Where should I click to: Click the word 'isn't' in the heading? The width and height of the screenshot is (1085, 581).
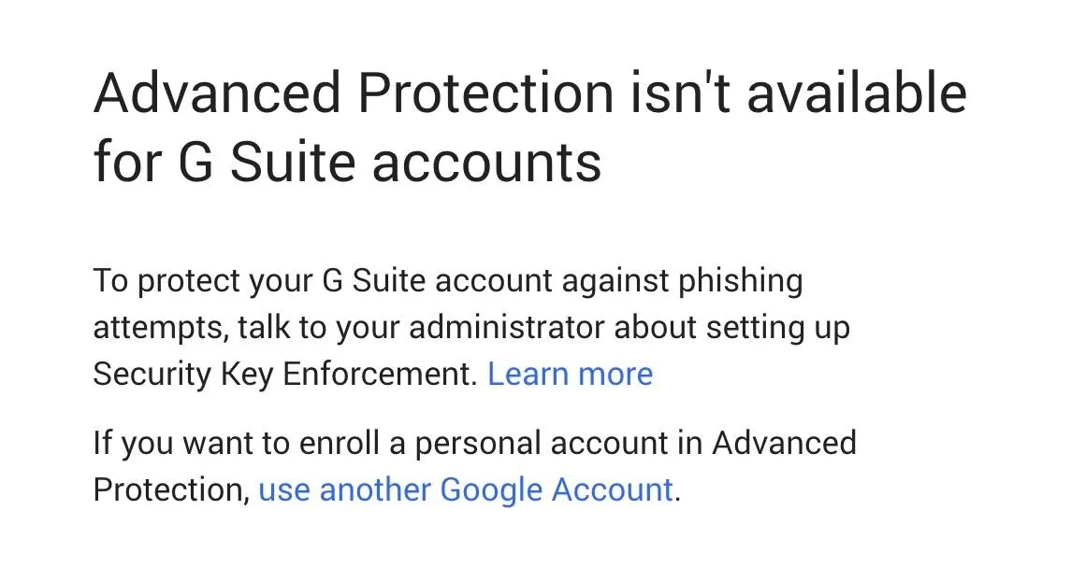point(680,92)
